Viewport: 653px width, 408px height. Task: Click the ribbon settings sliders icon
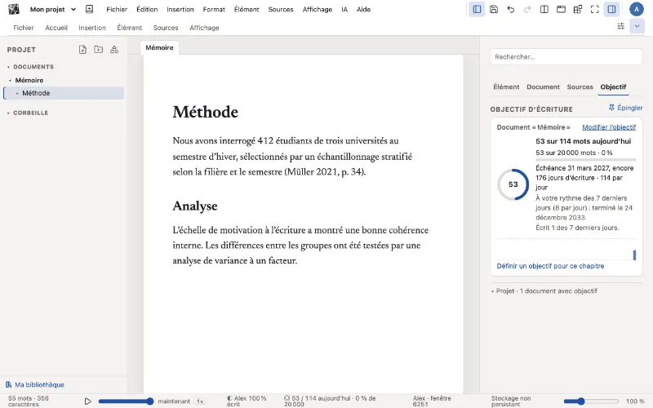[620, 26]
